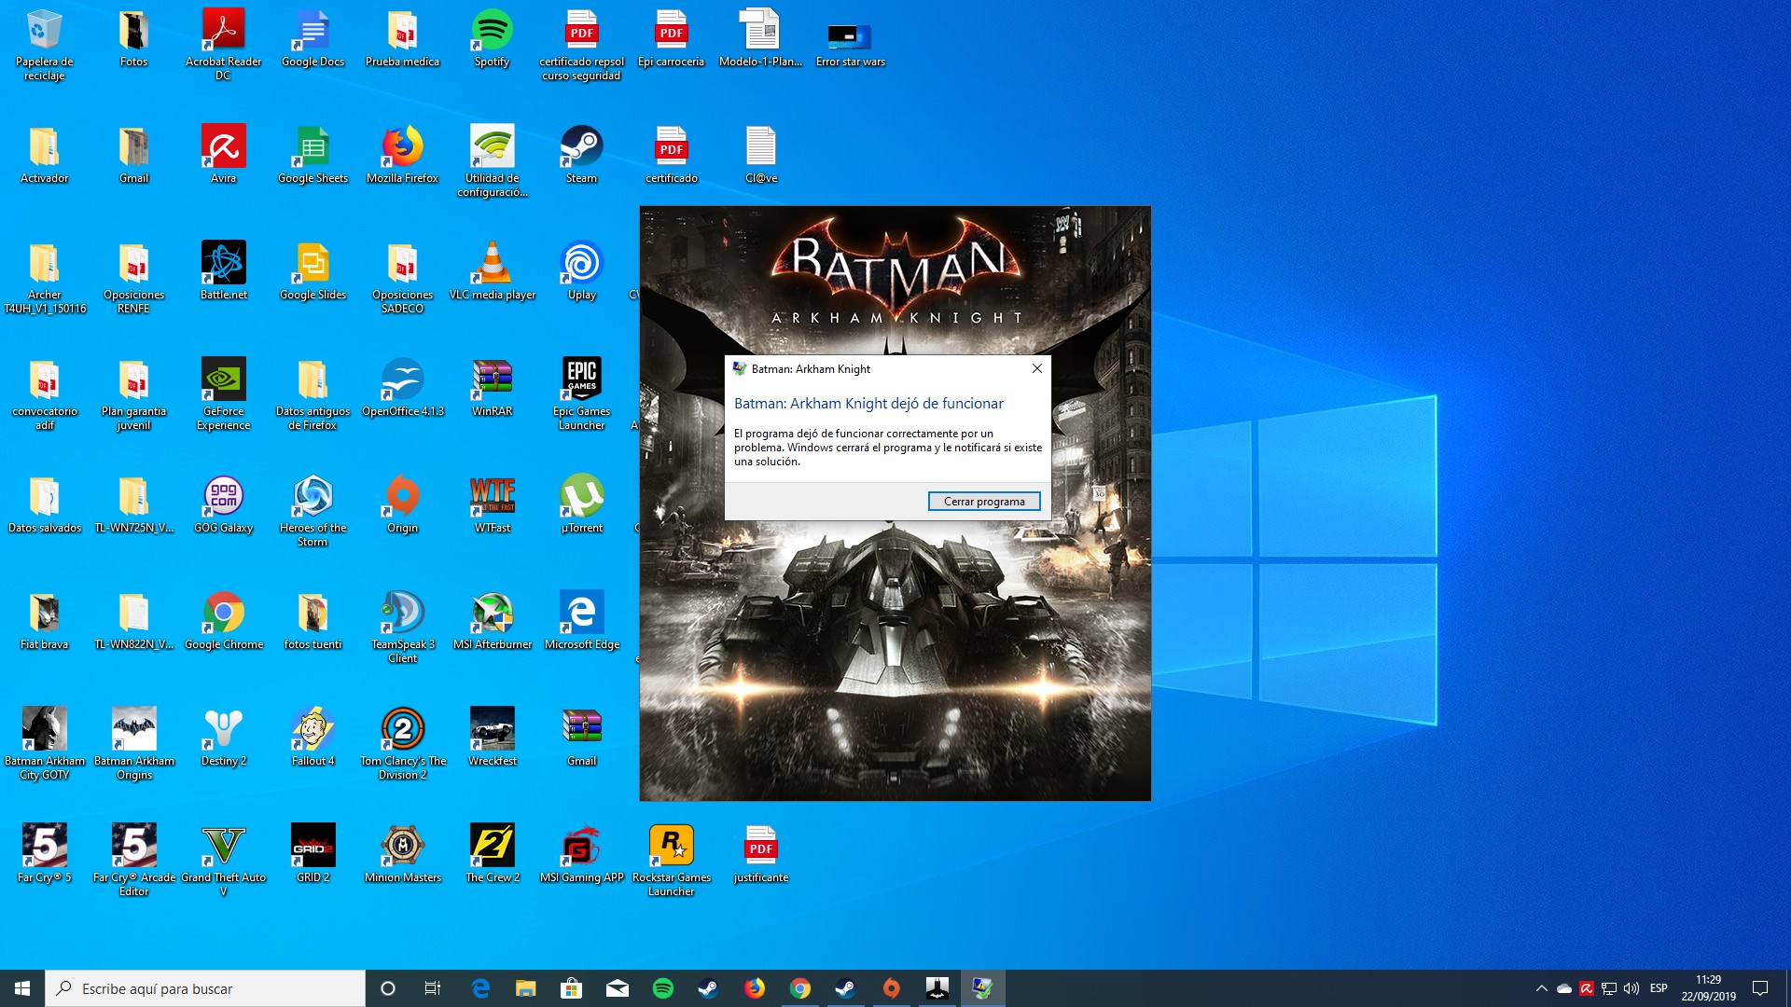Screen dimensions: 1791x1007
Task: Select the TeamSpeak 3 Client icon
Action: 402,627
